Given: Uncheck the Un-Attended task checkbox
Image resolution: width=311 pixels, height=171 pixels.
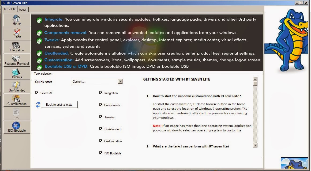Looking at the screenshot, I should pos(101,129).
